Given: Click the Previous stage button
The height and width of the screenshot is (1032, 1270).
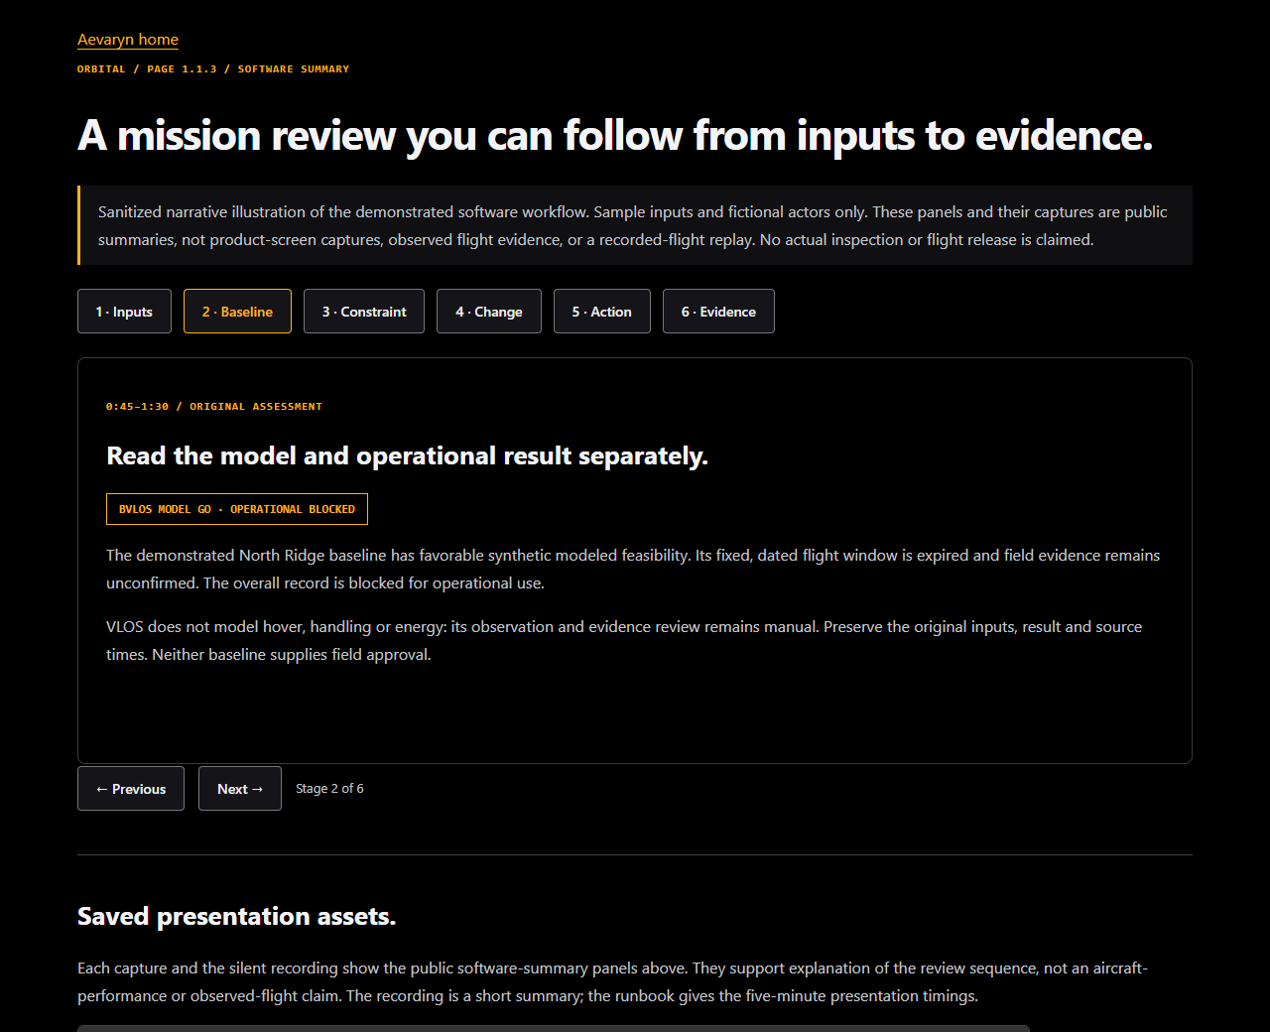Looking at the screenshot, I should click(131, 789).
